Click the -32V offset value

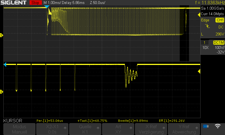tap(220, 52)
